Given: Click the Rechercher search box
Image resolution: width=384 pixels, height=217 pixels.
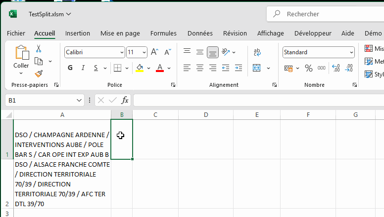Looking at the screenshot, I should coord(327,14).
